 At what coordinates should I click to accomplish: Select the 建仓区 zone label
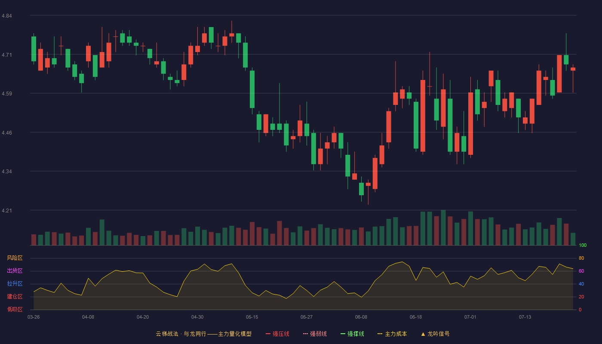point(15,297)
